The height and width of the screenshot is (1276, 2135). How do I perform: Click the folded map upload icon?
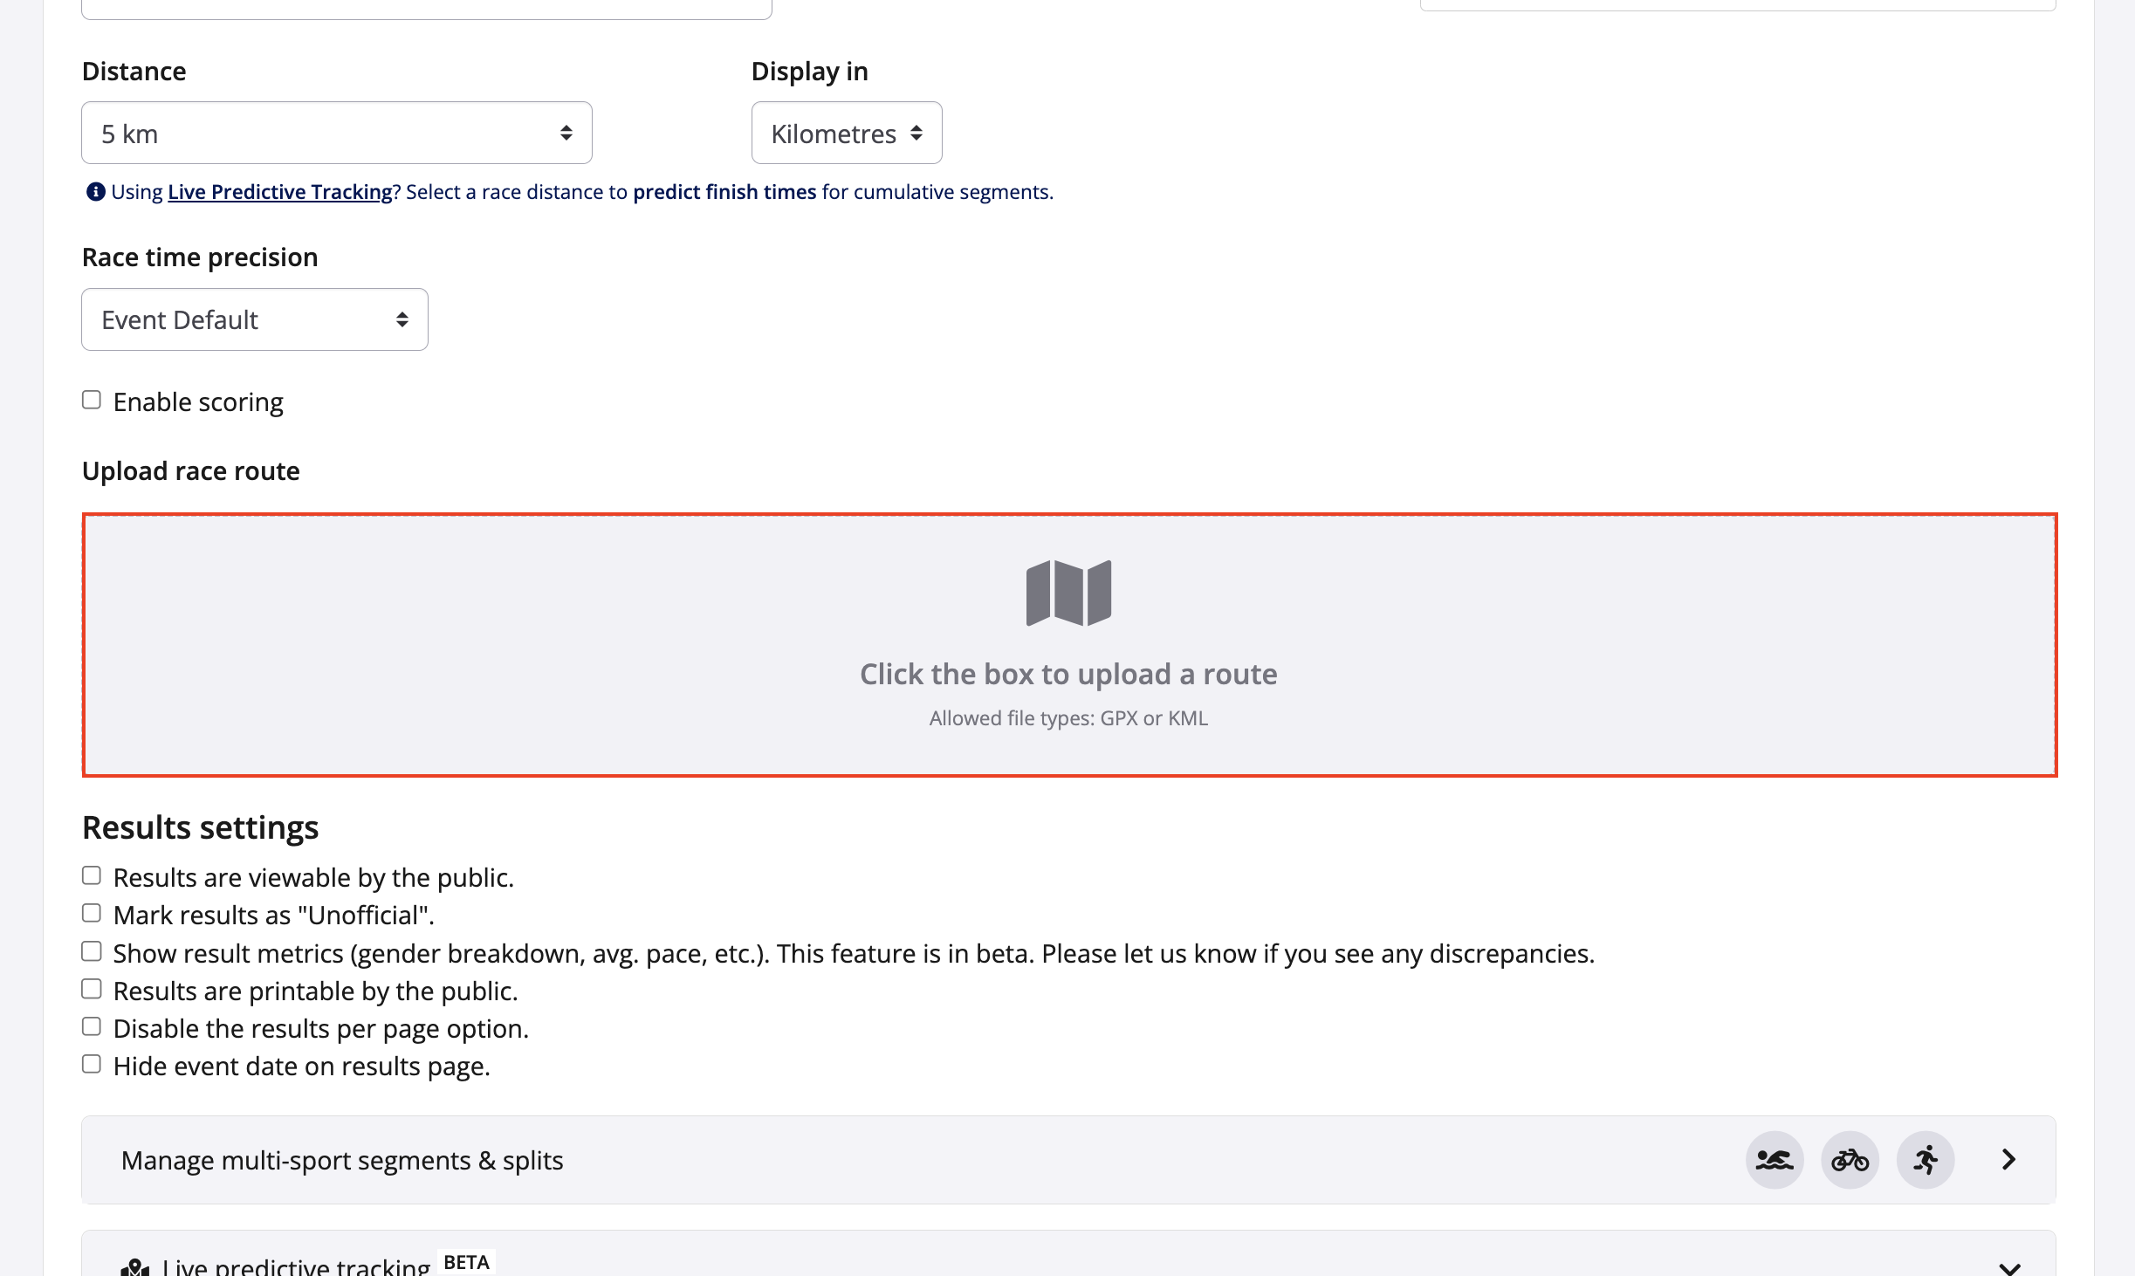pos(1068,593)
